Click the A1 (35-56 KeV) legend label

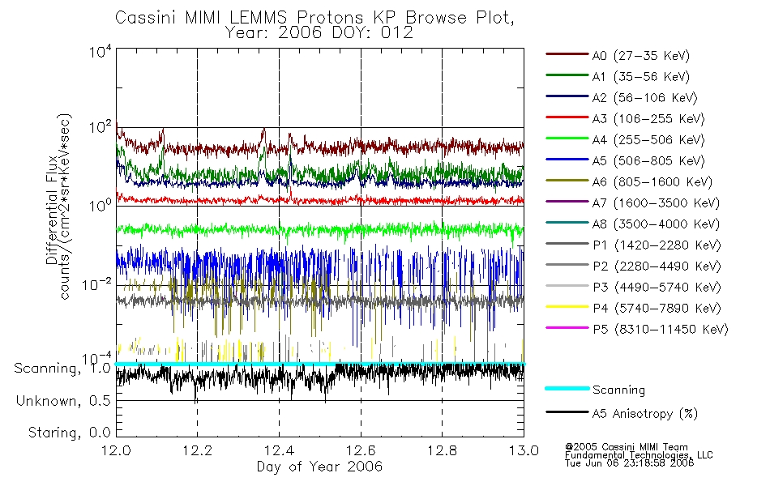[641, 77]
